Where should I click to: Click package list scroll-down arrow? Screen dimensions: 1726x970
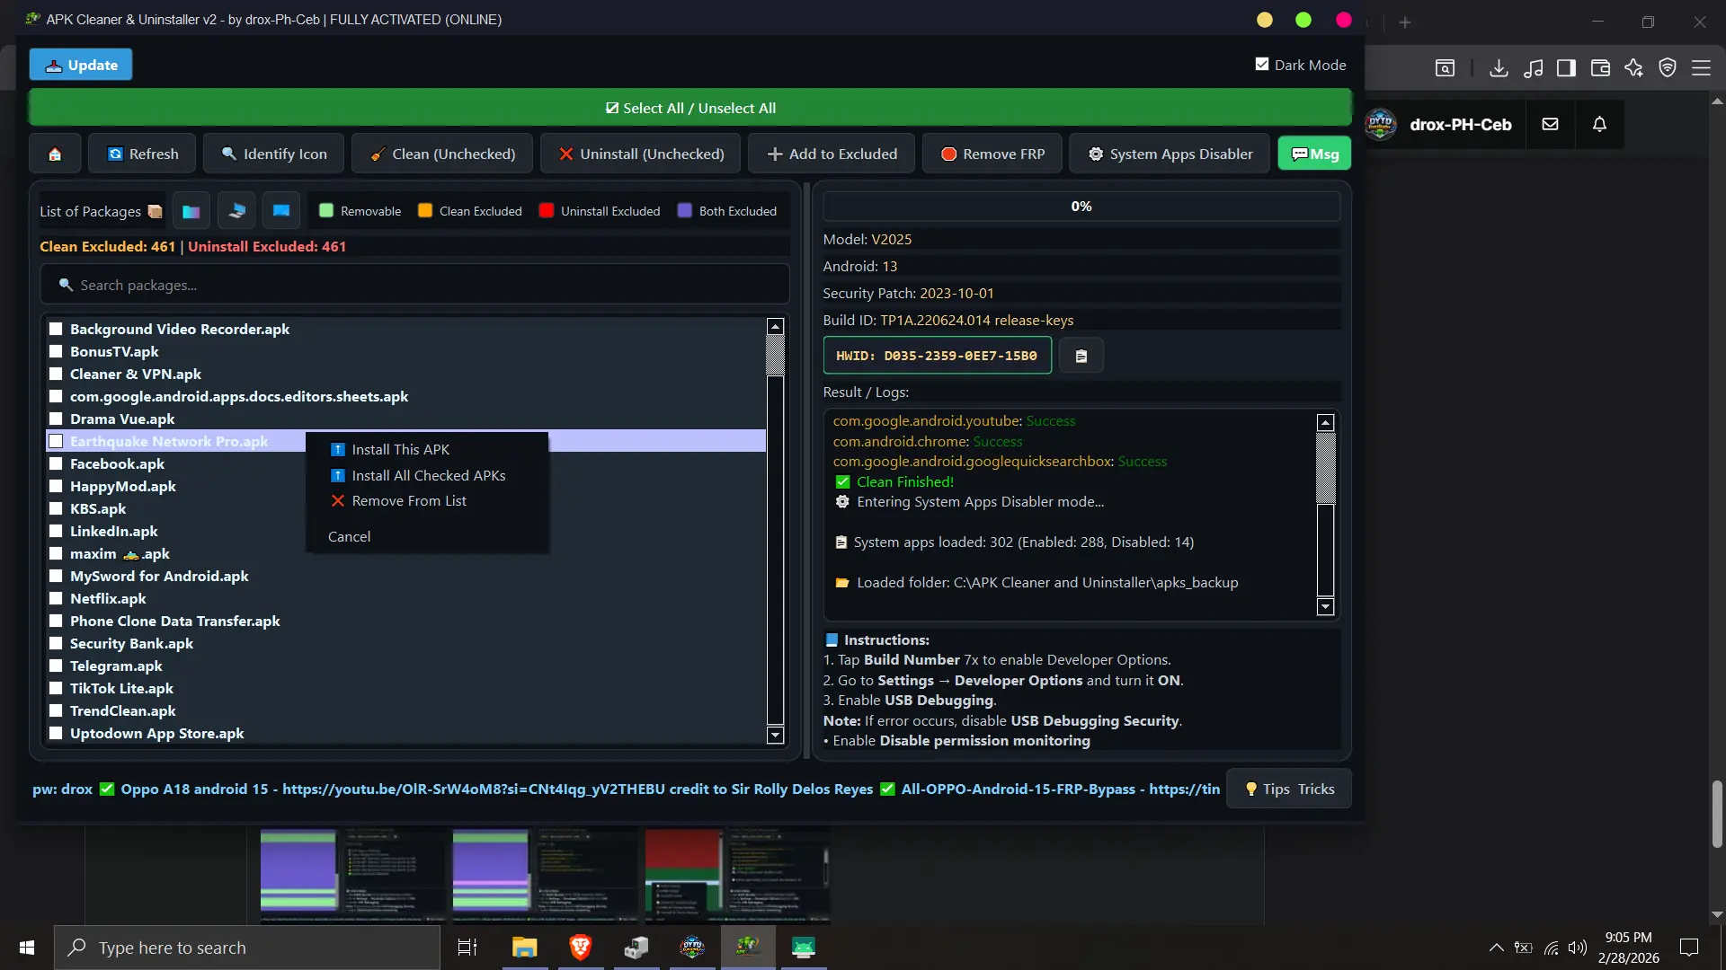pos(775,736)
